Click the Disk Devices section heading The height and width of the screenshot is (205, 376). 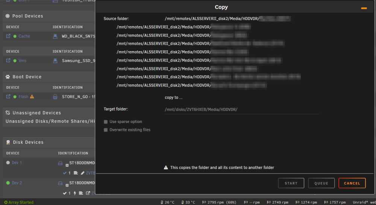[28, 142]
